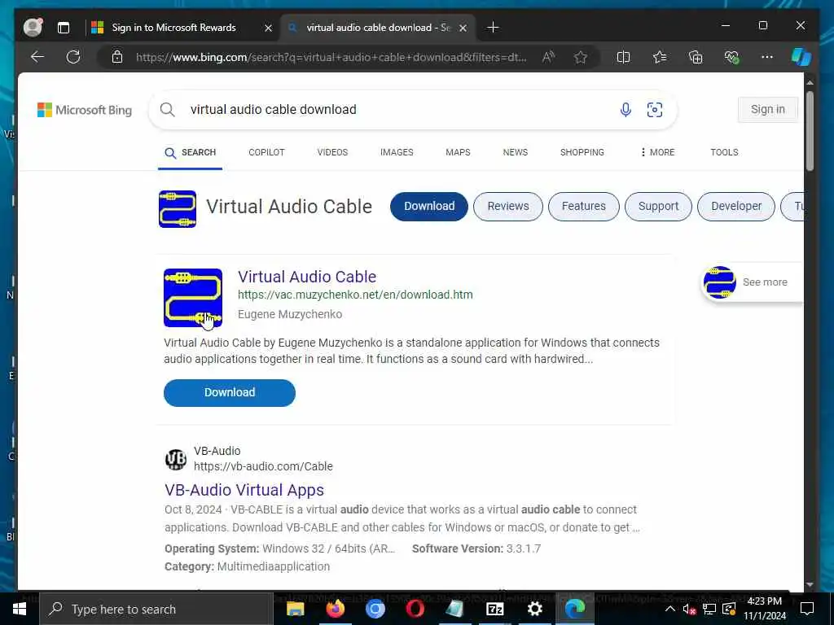Open 7-Zip from the taskbar
The image size is (834, 625).
point(494,609)
